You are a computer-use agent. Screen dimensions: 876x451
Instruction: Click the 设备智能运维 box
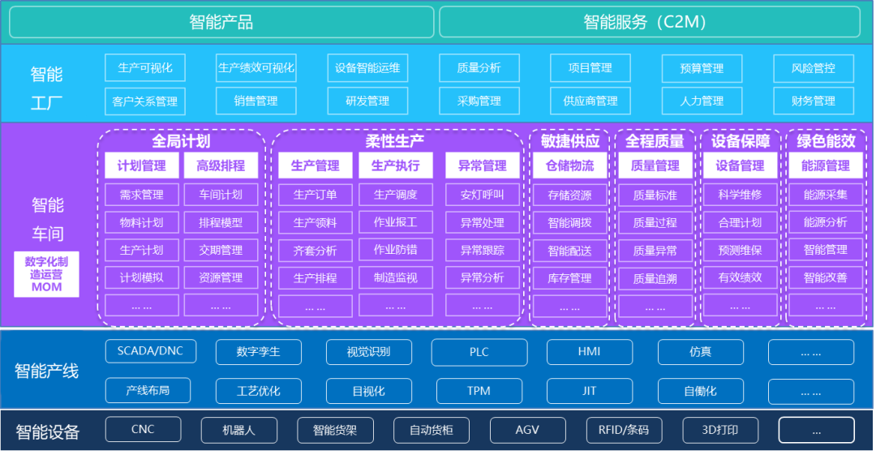(x=367, y=68)
